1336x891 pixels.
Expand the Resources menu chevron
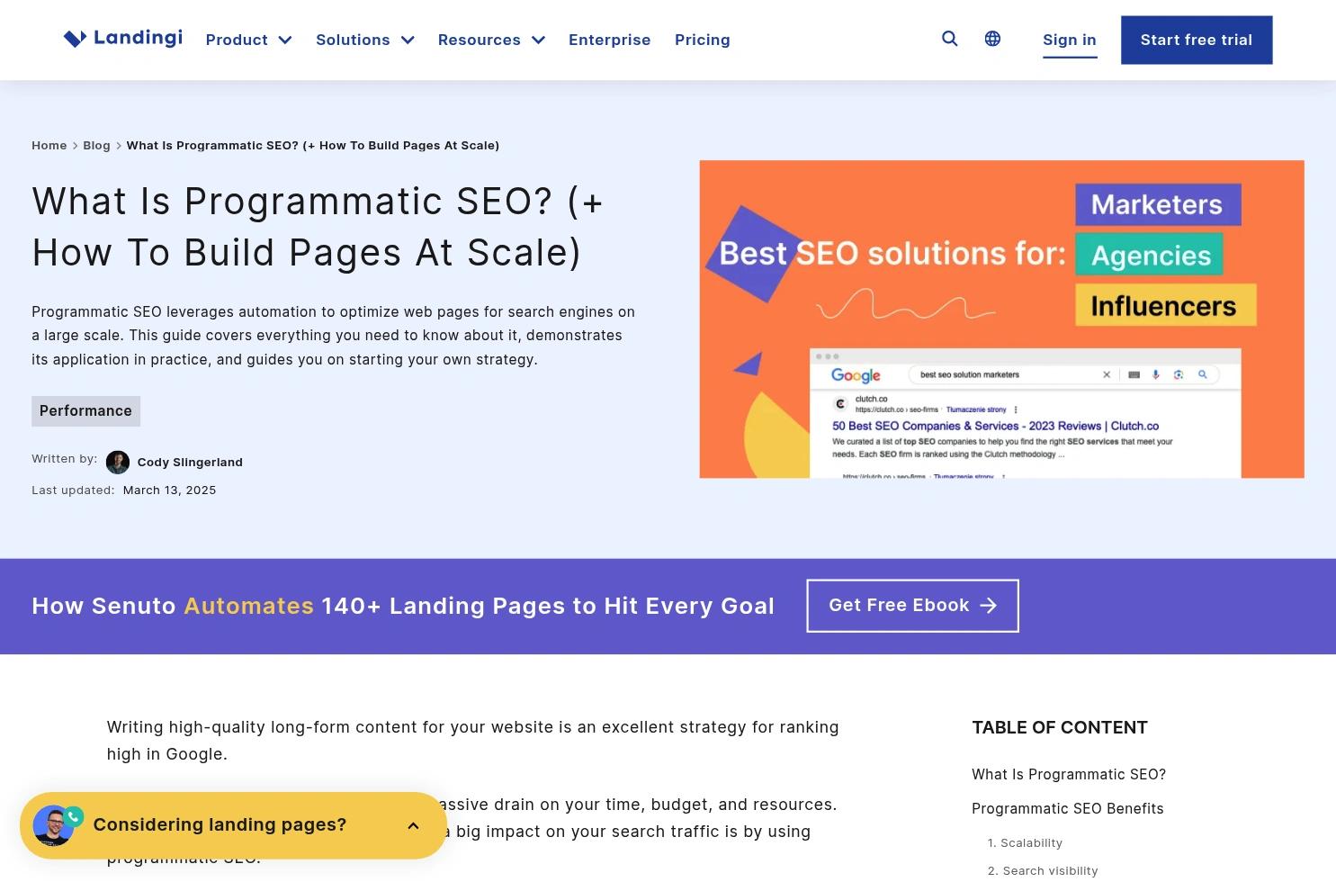click(538, 40)
